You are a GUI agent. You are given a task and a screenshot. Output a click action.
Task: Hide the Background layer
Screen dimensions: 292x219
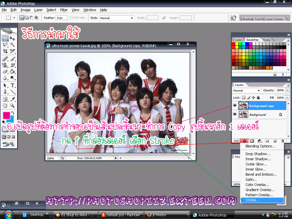pos(235,114)
